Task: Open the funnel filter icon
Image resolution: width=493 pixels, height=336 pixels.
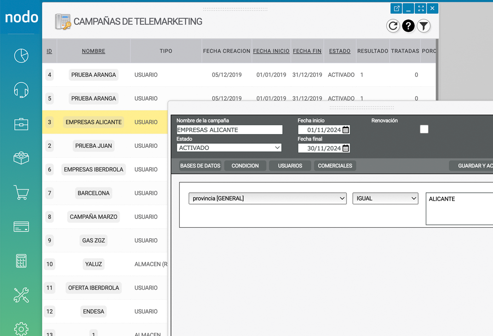Action: point(424,26)
